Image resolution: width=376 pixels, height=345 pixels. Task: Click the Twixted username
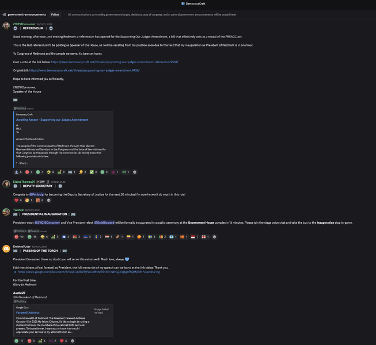coord(18,210)
